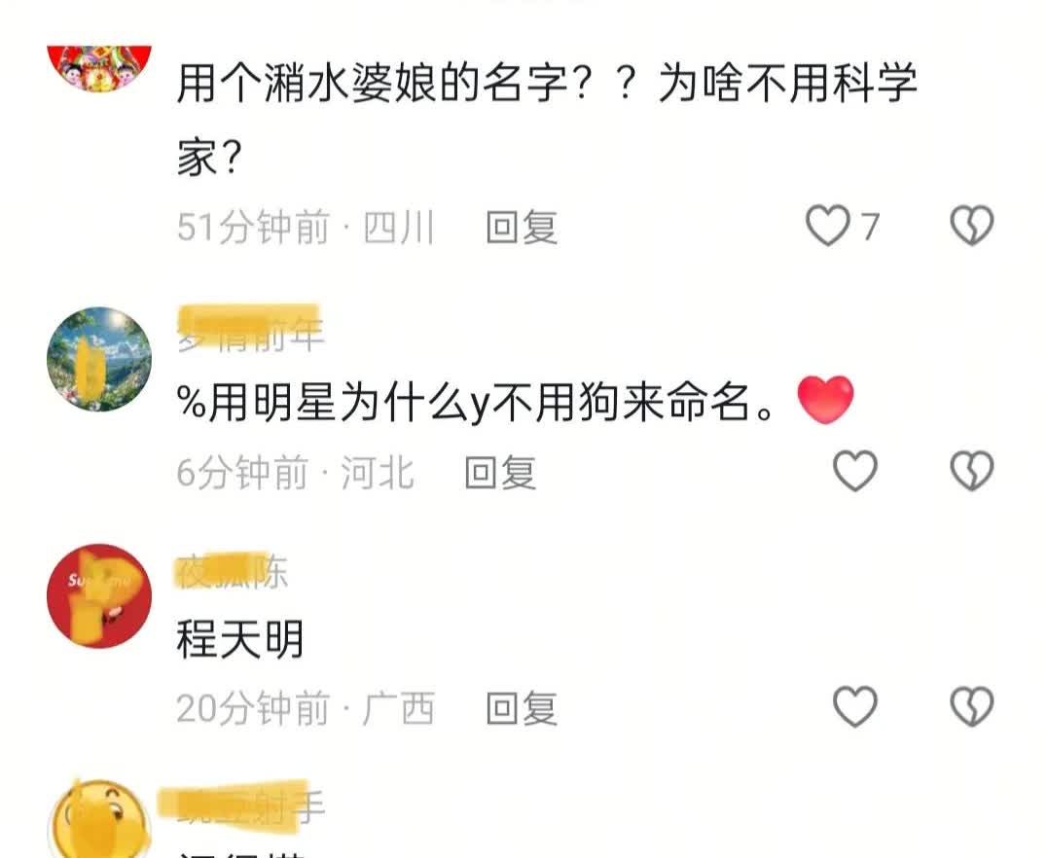Viewport: 1047px width, 858px height.
Task: Select the comment text 程天明
Action: (x=240, y=639)
